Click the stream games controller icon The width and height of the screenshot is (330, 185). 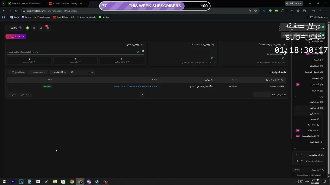click(x=321, y=85)
